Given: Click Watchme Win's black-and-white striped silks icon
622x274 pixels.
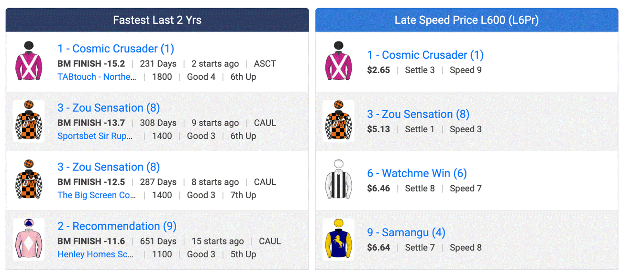Looking at the screenshot, I should click(338, 180).
